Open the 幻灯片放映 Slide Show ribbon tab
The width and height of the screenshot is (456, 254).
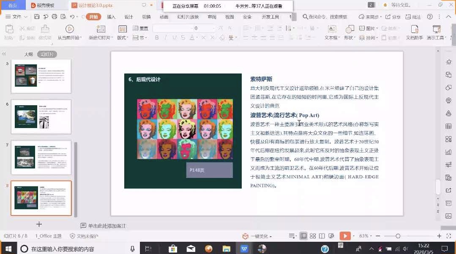coord(188,17)
